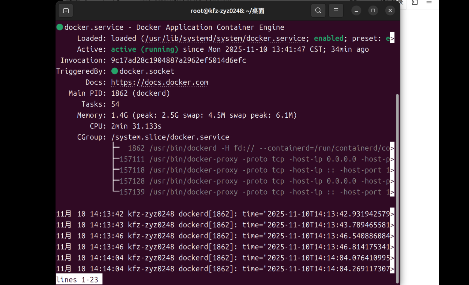The image size is (469, 285).
Task: Click the log line with 14:13:46.814175341
Action: click(x=225, y=247)
